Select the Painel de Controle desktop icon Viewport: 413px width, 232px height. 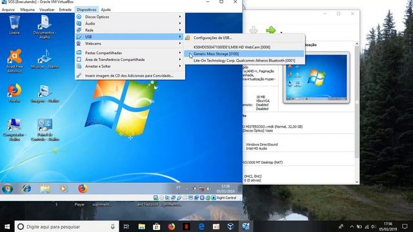click(x=45, y=130)
